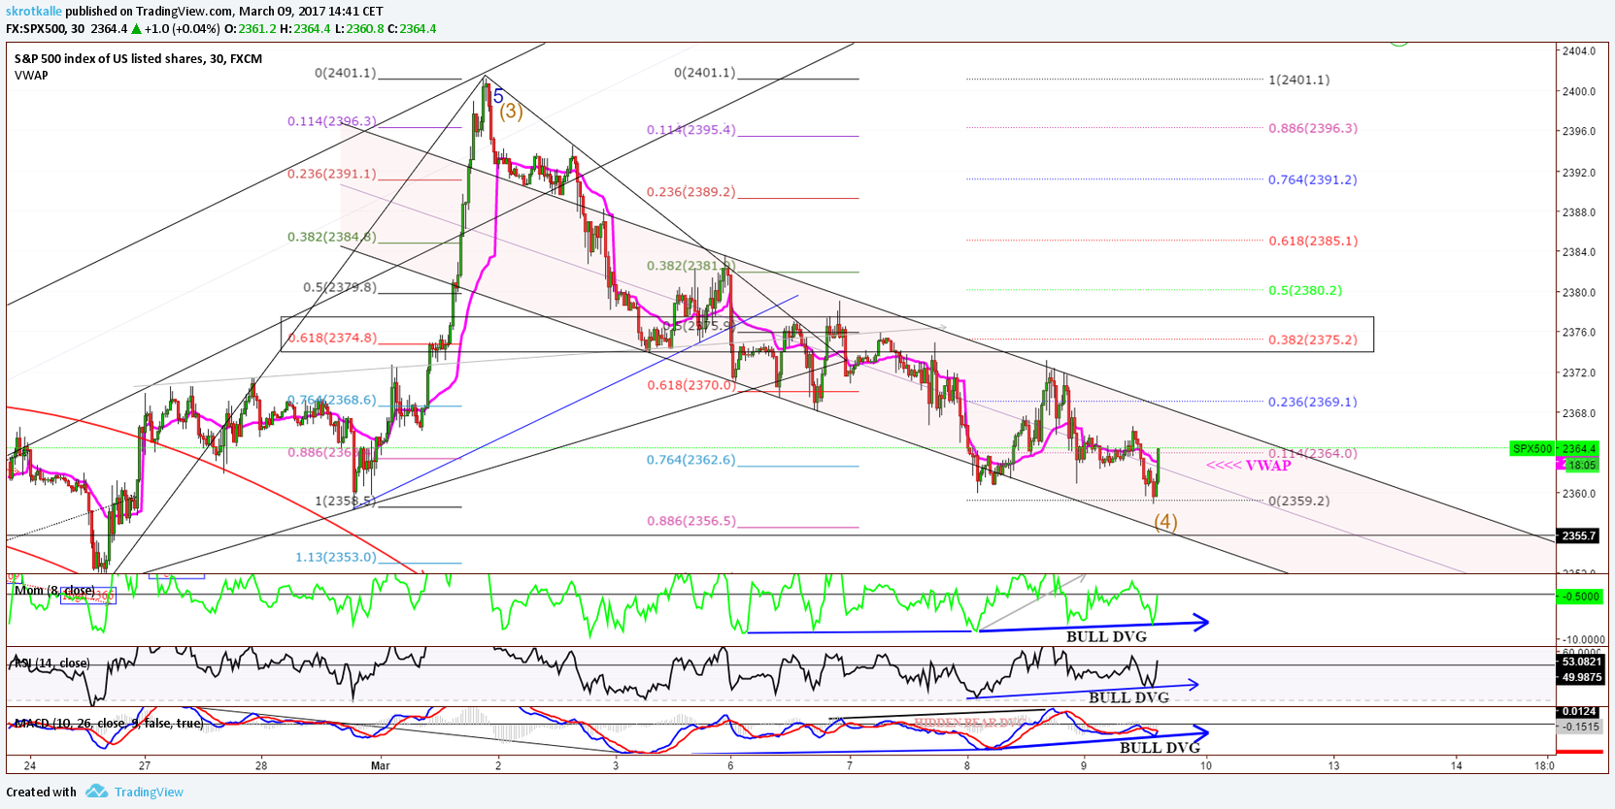The width and height of the screenshot is (1615, 809).
Task: Select the FX:SPX500, 30 symbol header text
Action: [x=46, y=28]
